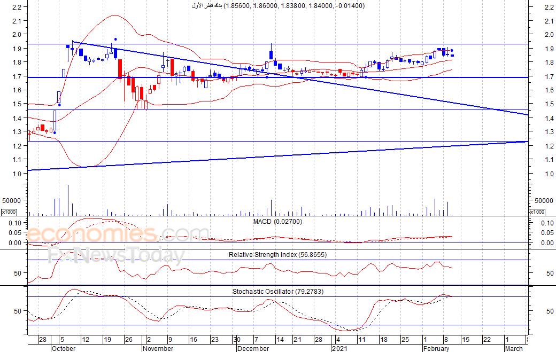The height and width of the screenshot is (352, 556).
Task: Click the November month label on time axis
Action: (158, 348)
